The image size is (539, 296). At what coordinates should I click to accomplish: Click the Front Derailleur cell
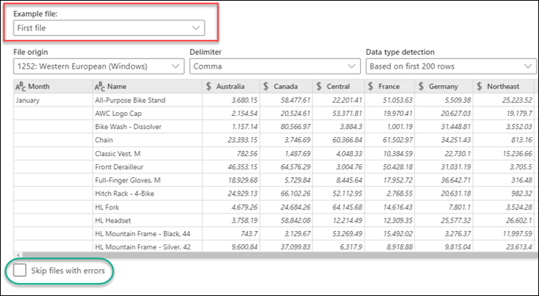click(147, 167)
